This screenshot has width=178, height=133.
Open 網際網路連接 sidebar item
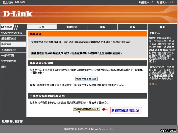click(13, 38)
